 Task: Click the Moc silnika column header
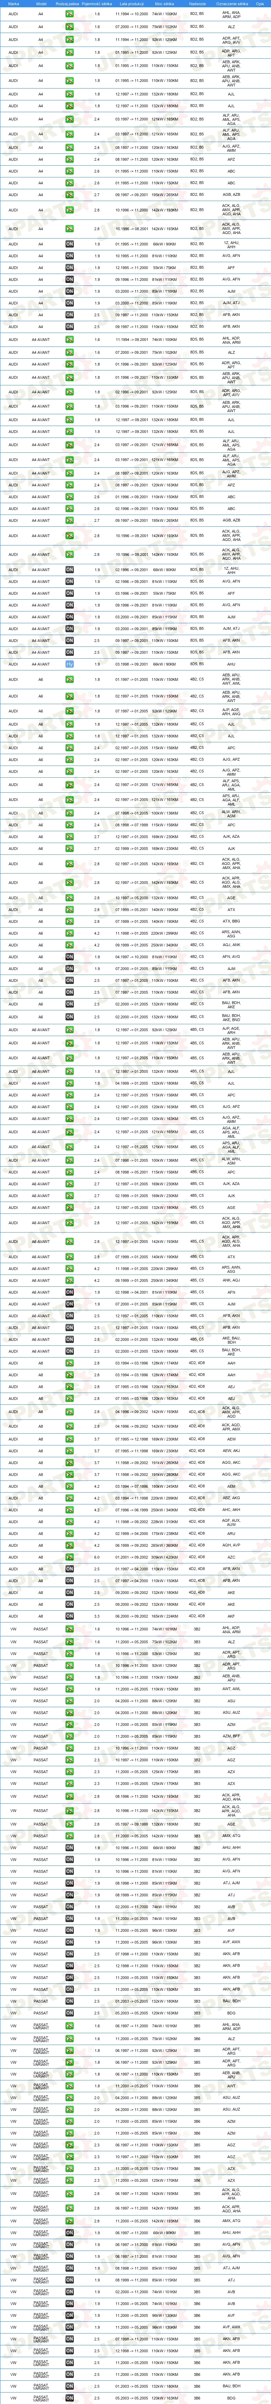[165, 4]
